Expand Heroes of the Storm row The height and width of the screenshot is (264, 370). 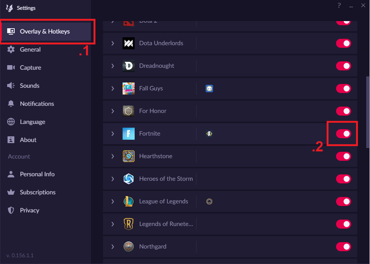coord(112,179)
